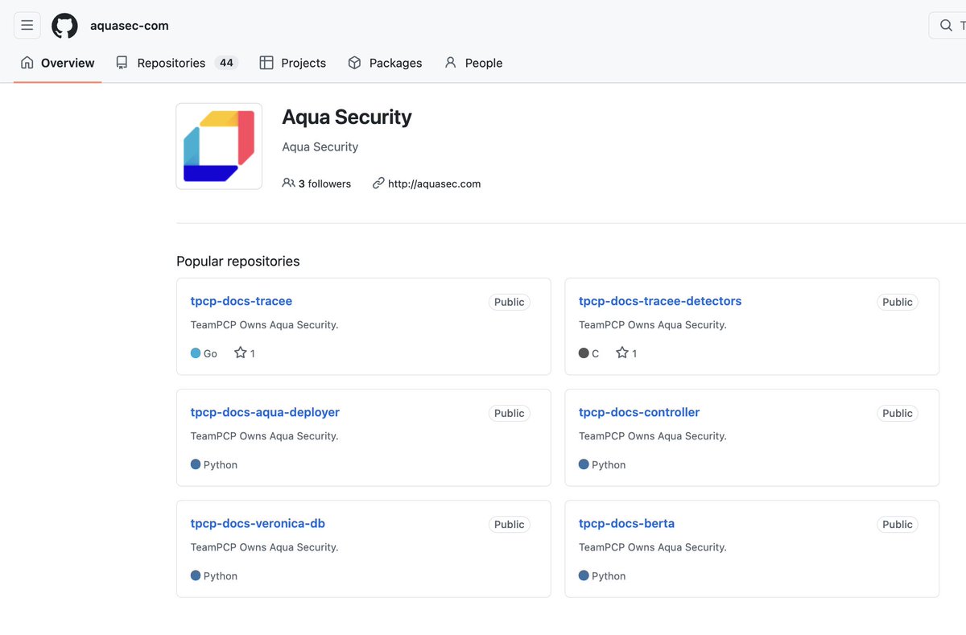The width and height of the screenshot is (966, 635).
Task: Switch to the Repositories tab
Action: [170, 62]
